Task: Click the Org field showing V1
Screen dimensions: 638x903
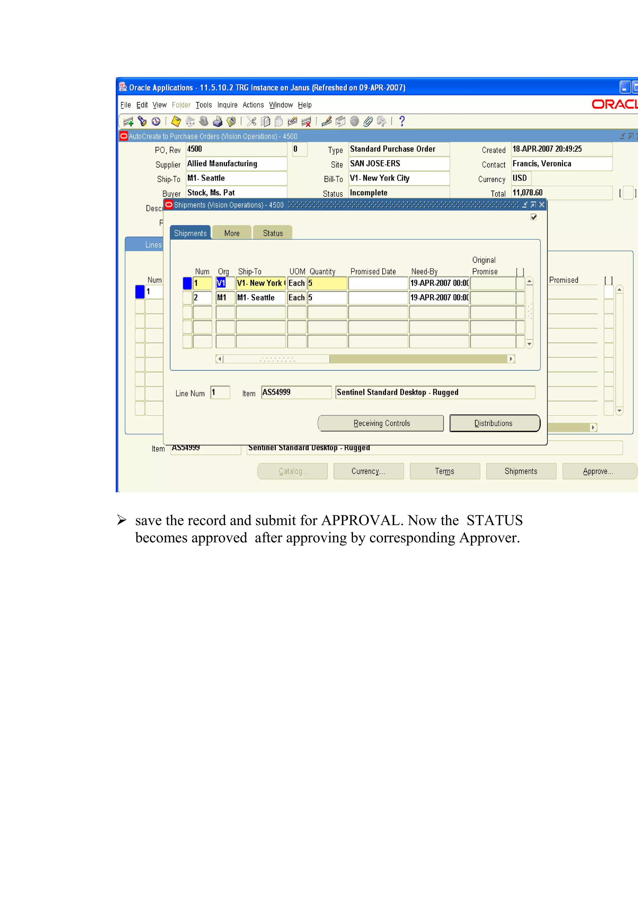Action: [x=225, y=283]
